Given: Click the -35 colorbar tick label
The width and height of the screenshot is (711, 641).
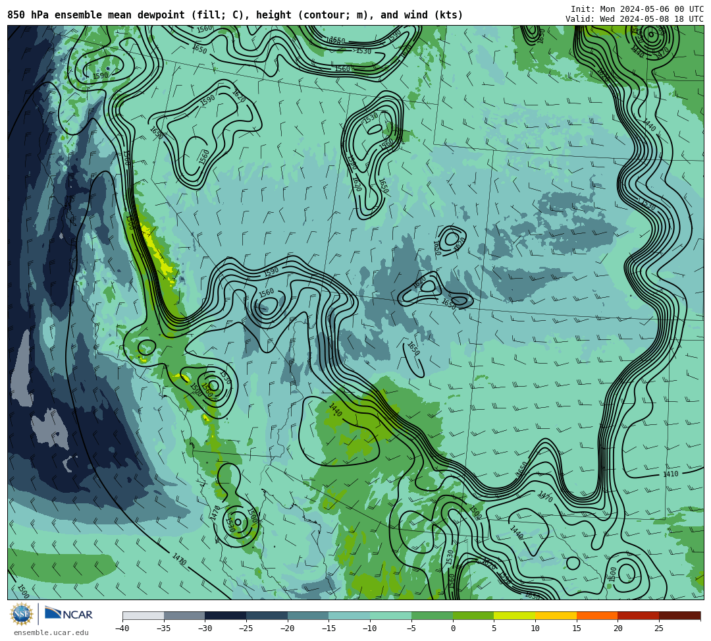Looking at the screenshot, I should click(x=164, y=628).
